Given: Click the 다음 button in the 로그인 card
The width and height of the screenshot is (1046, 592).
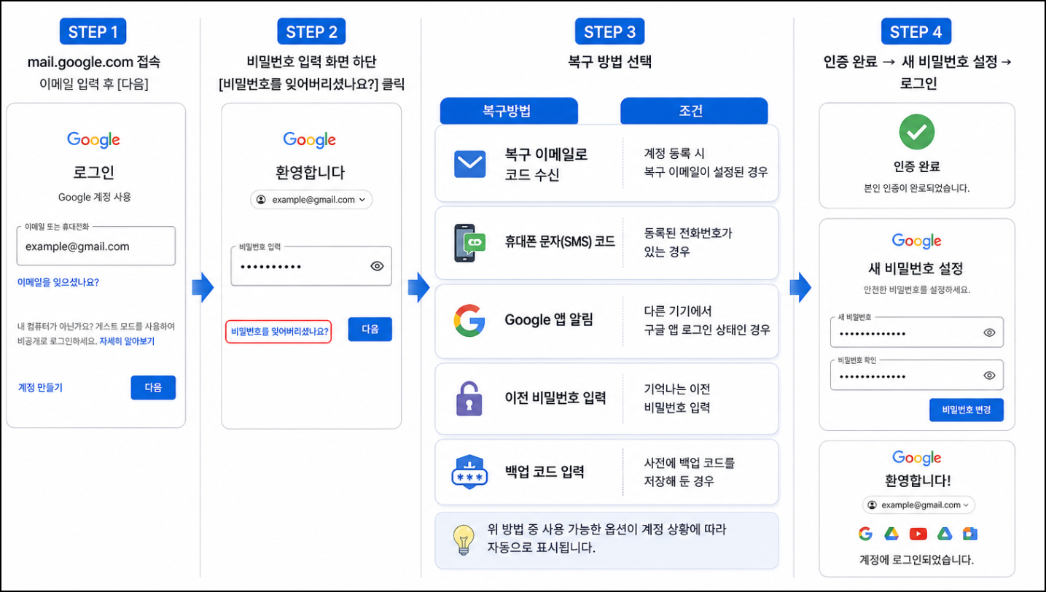Looking at the screenshot, I should click(x=153, y=387).
